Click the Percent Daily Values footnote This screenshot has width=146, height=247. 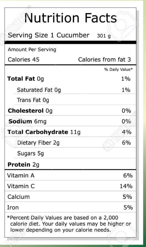click(x=69, y=224)
